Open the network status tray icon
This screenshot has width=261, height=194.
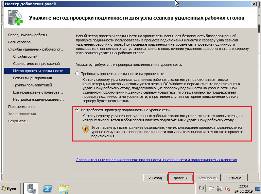click(219, 188)
